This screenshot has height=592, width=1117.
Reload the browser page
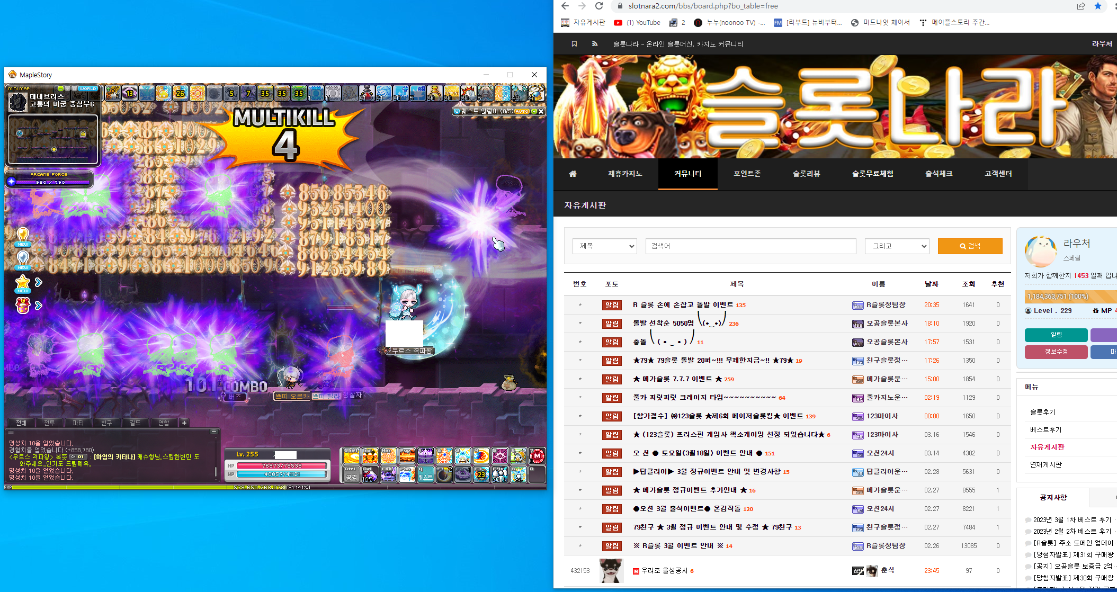click(x=599, y=6)
